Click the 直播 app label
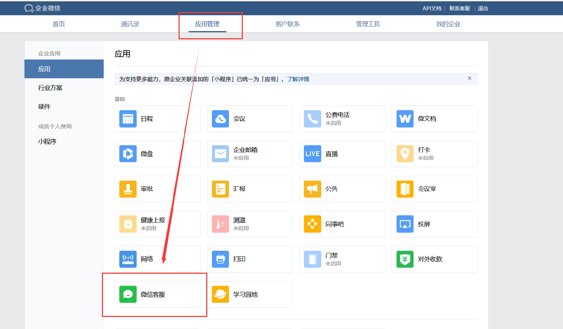 [x=332, y=154]
